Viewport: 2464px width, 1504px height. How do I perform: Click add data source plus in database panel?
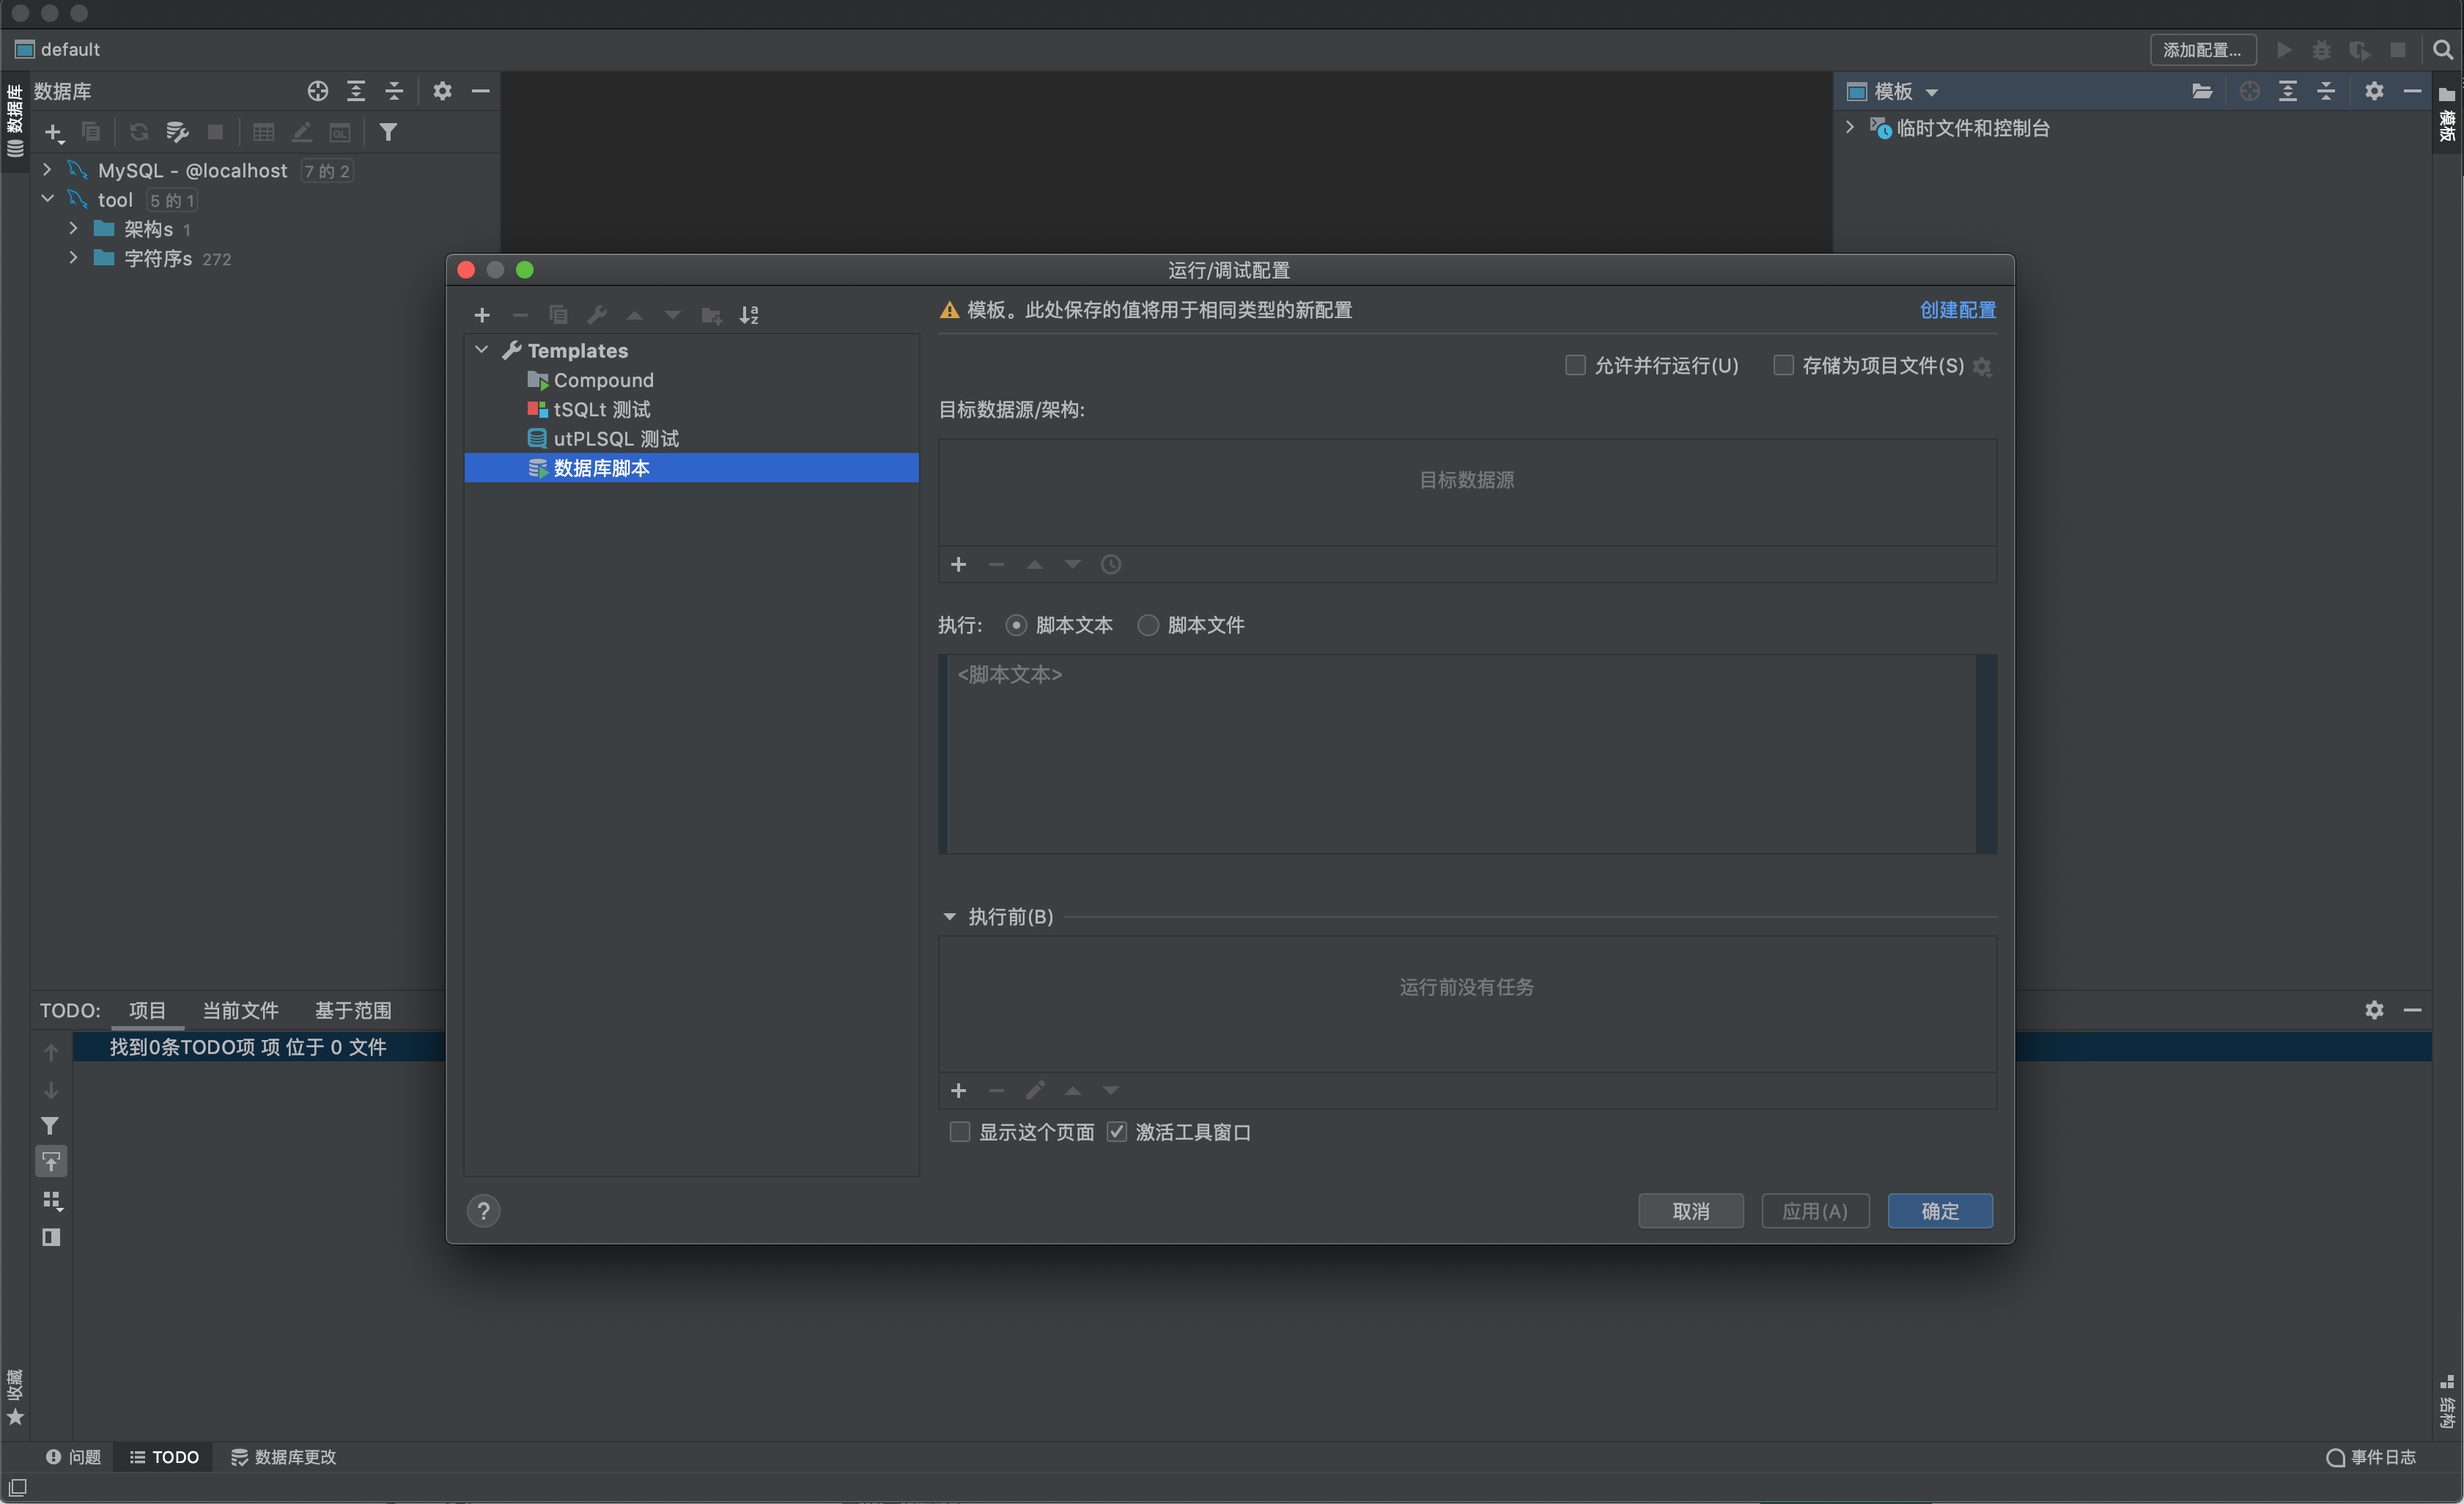coord(53,132)
